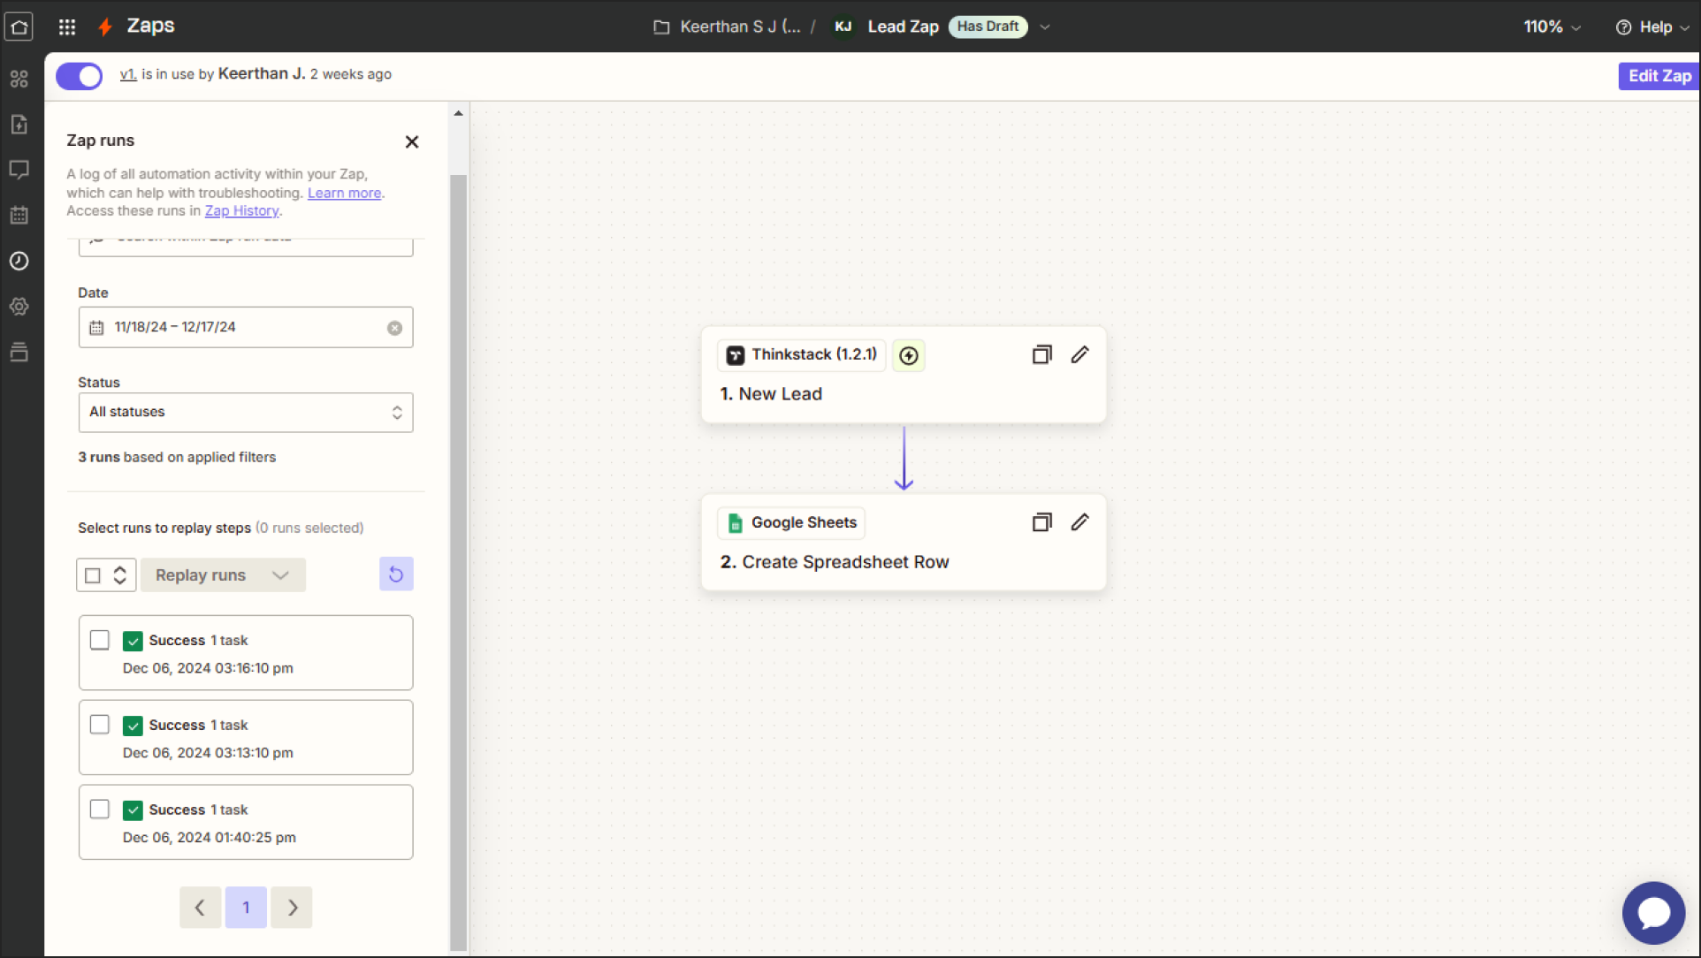Open the Keerthan S J folder breadcrumb
The image size is (1701, 958).
click(x=740, y=27)
